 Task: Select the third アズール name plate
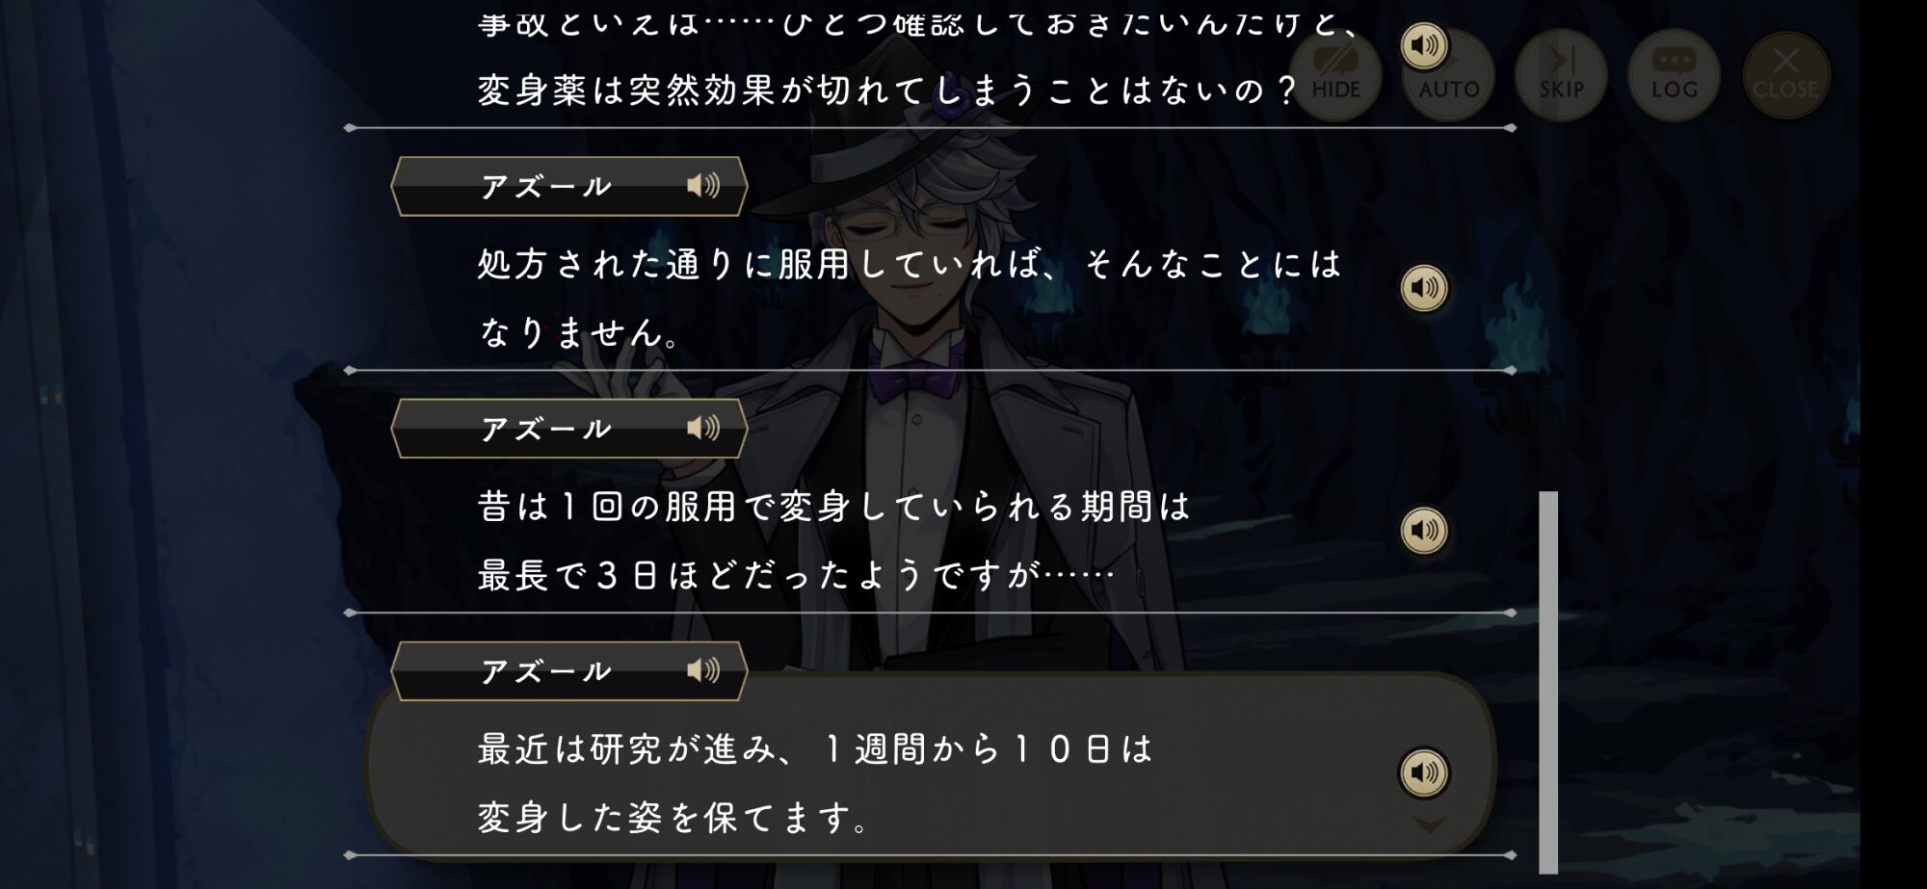tap(568, 671)
